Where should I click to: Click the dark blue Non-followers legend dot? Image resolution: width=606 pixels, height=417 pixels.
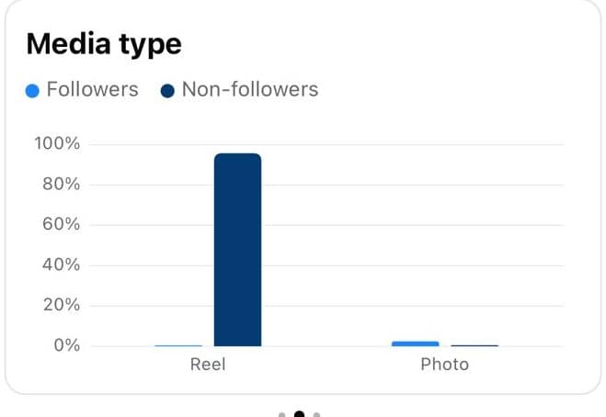pos(167,90)
